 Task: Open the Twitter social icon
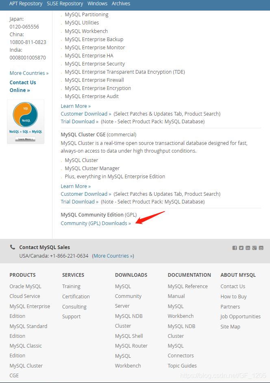(241, 248)
